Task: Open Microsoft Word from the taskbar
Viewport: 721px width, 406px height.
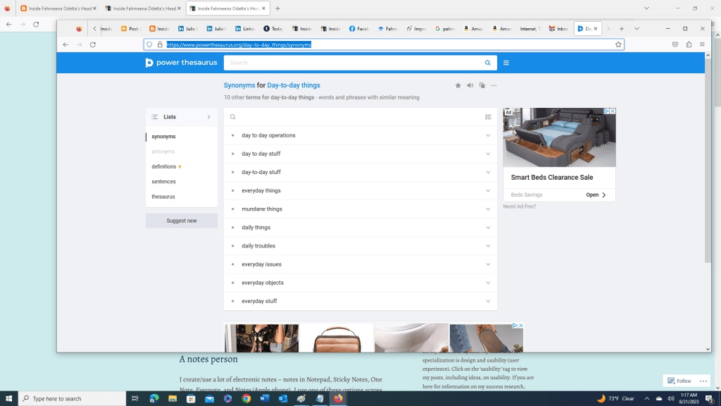Action: [265, 398]
